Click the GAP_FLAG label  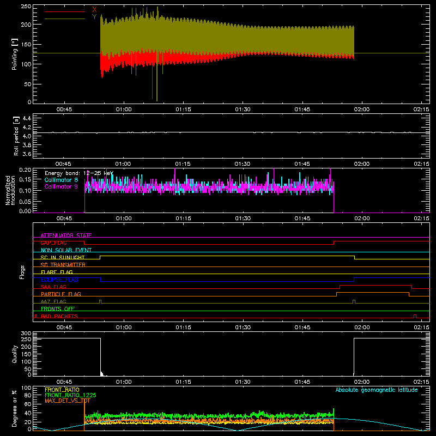tap(53, 243)
